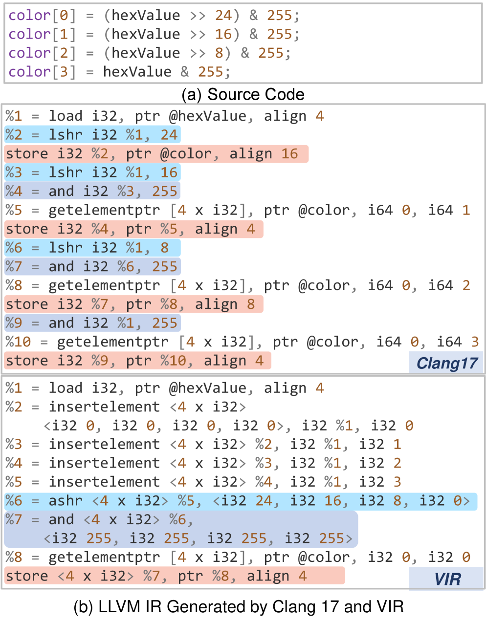
Task: Click the %6 = lshr i32 %1, 8 line
Action: (92, 248)
